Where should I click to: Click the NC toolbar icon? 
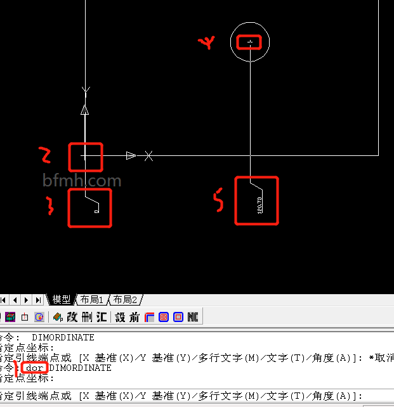(193, 317)
